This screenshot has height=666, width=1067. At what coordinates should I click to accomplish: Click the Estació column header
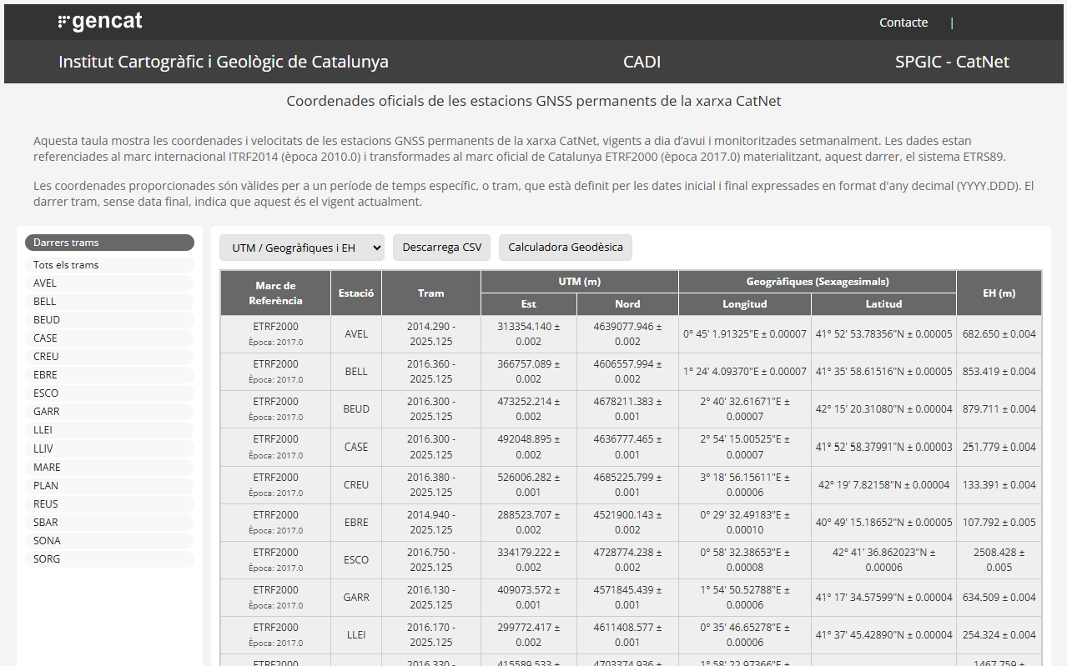click(356, 293)
